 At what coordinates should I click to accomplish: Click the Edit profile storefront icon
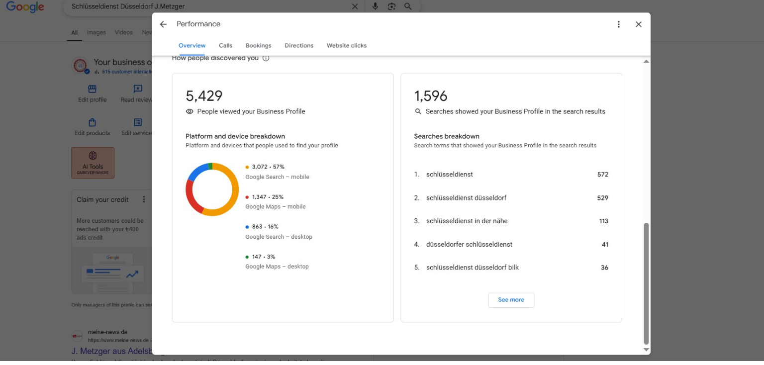tap(92, 89)
